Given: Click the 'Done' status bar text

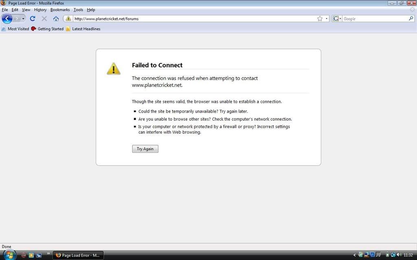Looking at the screenshot, I should tap(7, 247).
